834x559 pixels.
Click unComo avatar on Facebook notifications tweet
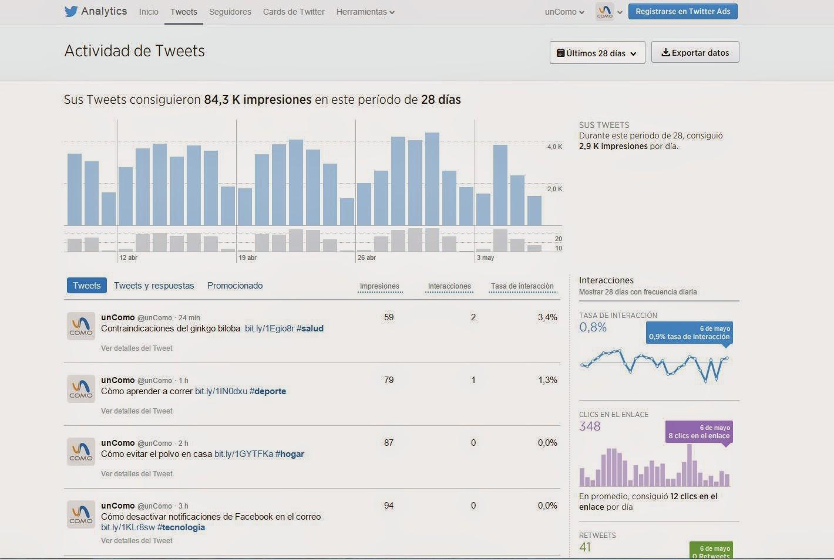point(80,514)
